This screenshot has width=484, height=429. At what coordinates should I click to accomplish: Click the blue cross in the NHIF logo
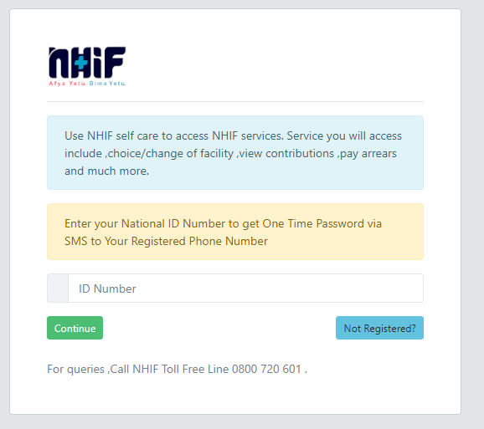(x=81, y=63)
